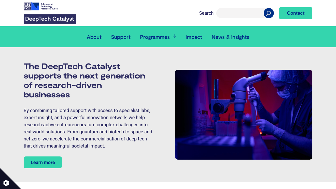Open the Support section
This screenshot has height=189, width=336.
point(121,37)
